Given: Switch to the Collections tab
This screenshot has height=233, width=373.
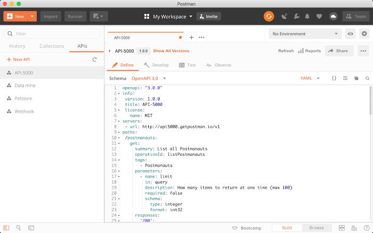Looking at the screenshot, I should (x=52, y=46).
